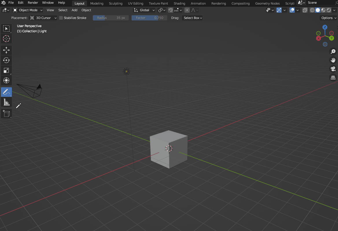The image size is (338, 231).
Task: Switch to rendered shading
Action: pyautogui.click(x=329, y=10)
